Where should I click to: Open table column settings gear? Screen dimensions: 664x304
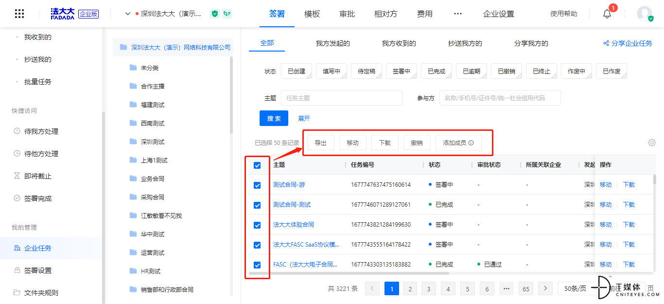coord(652,143)
